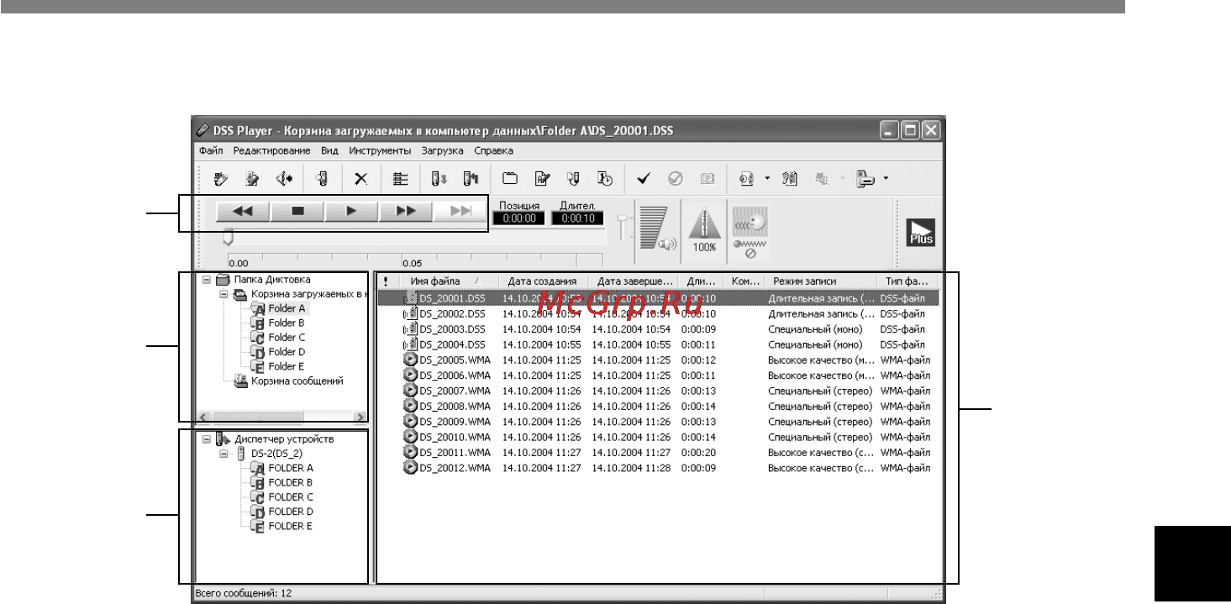Click the last toolbar device-transfer icon
Screen dimensions: 1231x604
(865, 178)
